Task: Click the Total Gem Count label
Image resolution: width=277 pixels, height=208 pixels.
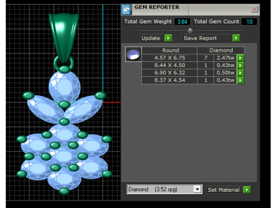Action: coord(216,21)
